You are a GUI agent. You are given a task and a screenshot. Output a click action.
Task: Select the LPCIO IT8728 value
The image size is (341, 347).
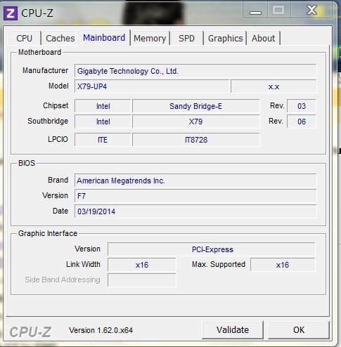click(x=196, y=140)
